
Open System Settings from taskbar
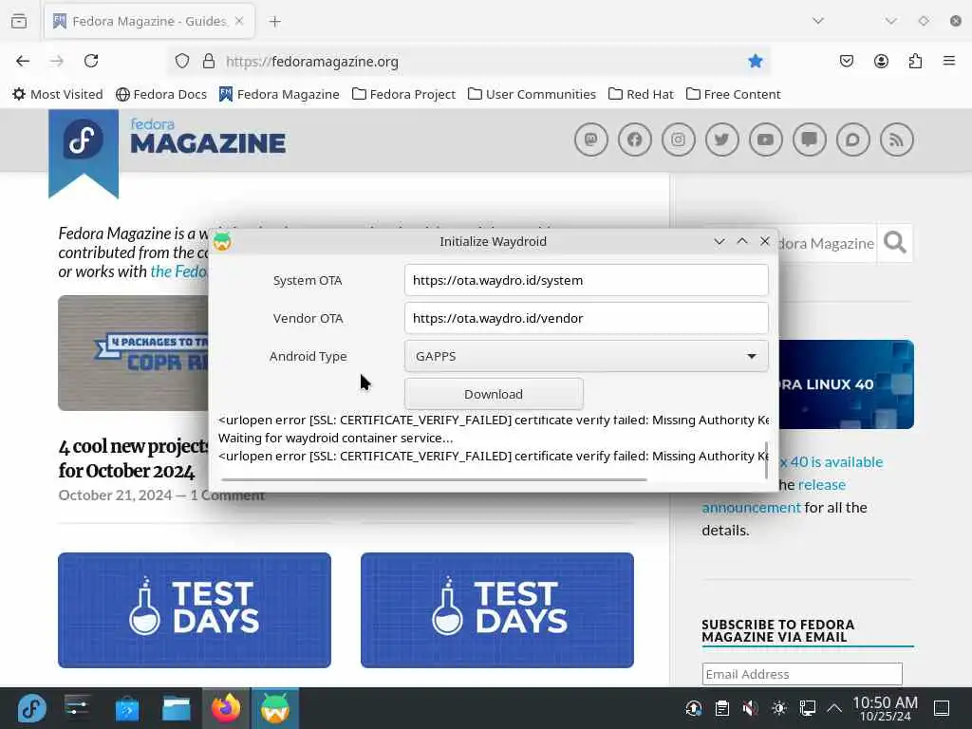(78, 708)
